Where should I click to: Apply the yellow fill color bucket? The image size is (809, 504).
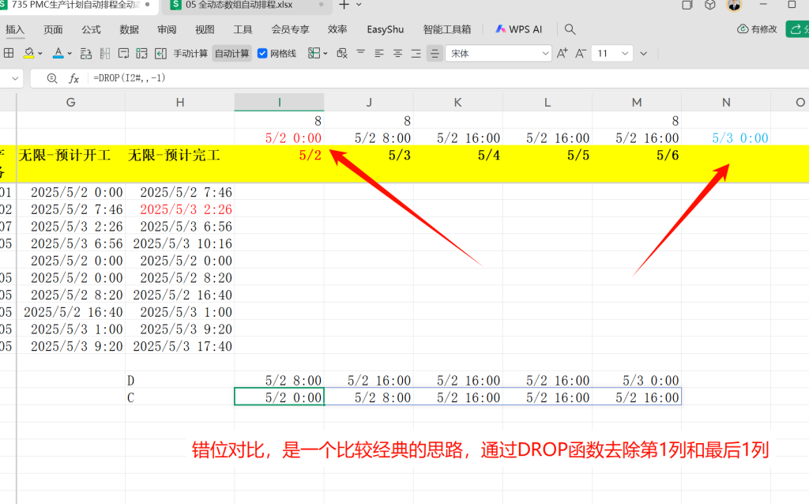pyautogui.click(x=29, y=53)
